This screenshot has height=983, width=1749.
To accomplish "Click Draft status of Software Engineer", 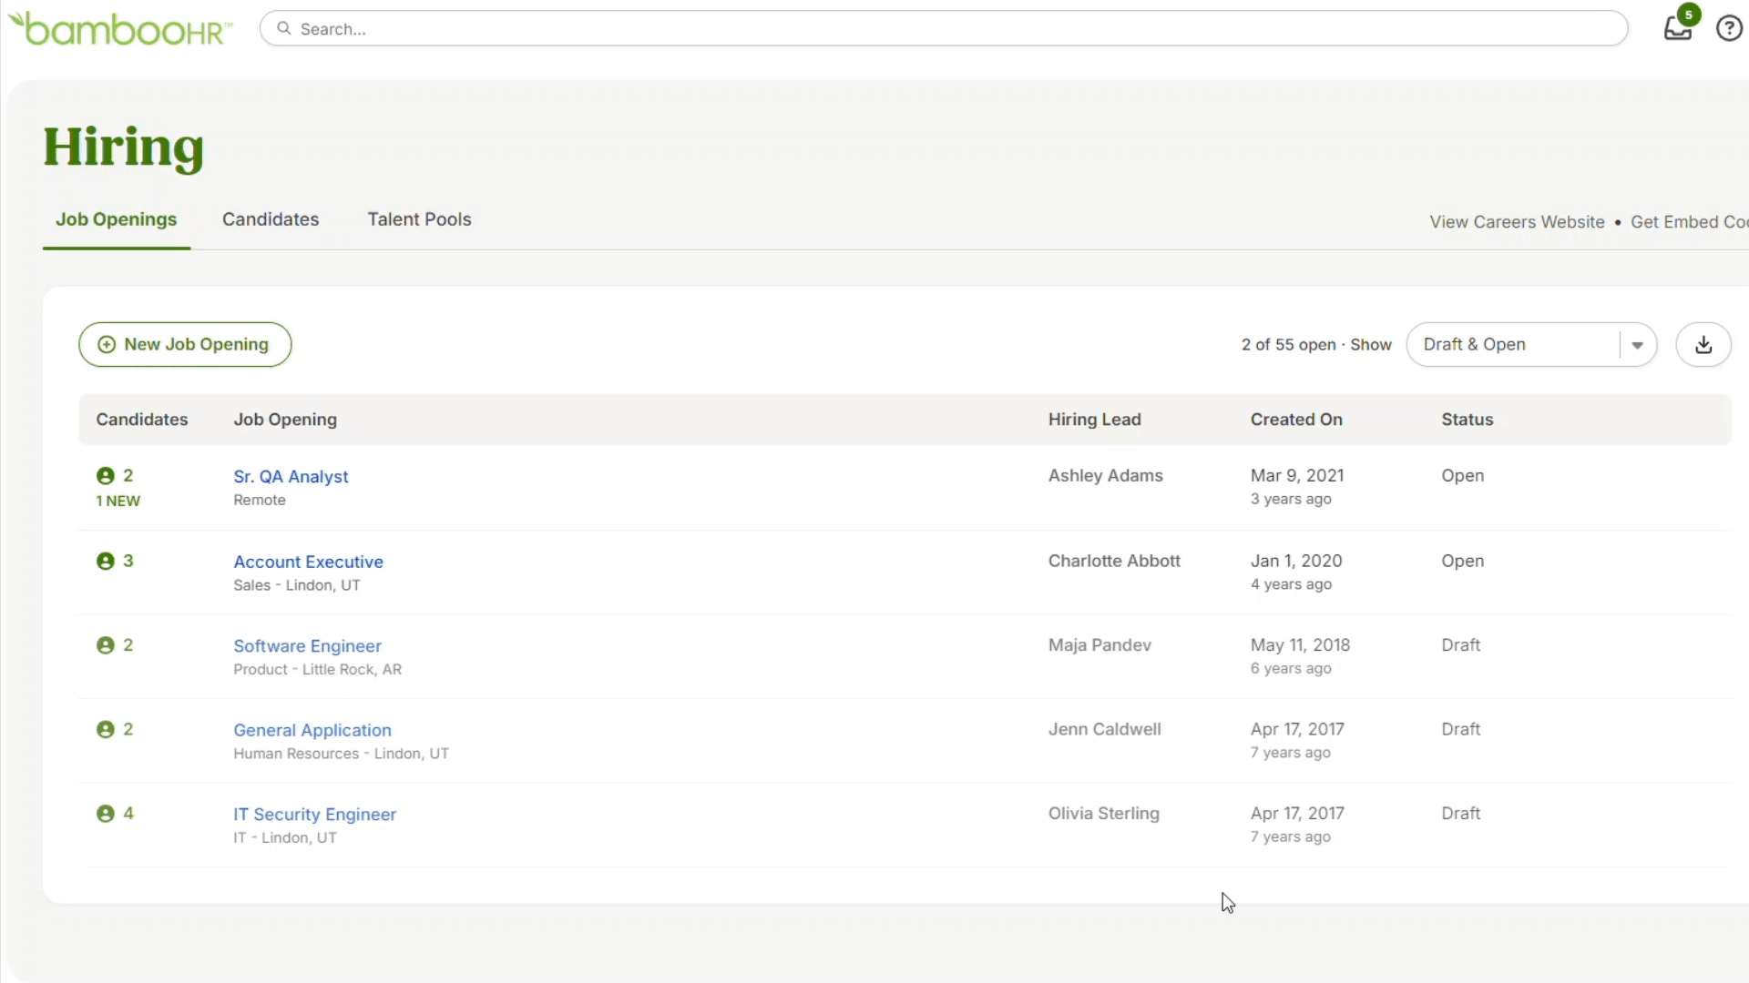I will (x=1460, y=645).
